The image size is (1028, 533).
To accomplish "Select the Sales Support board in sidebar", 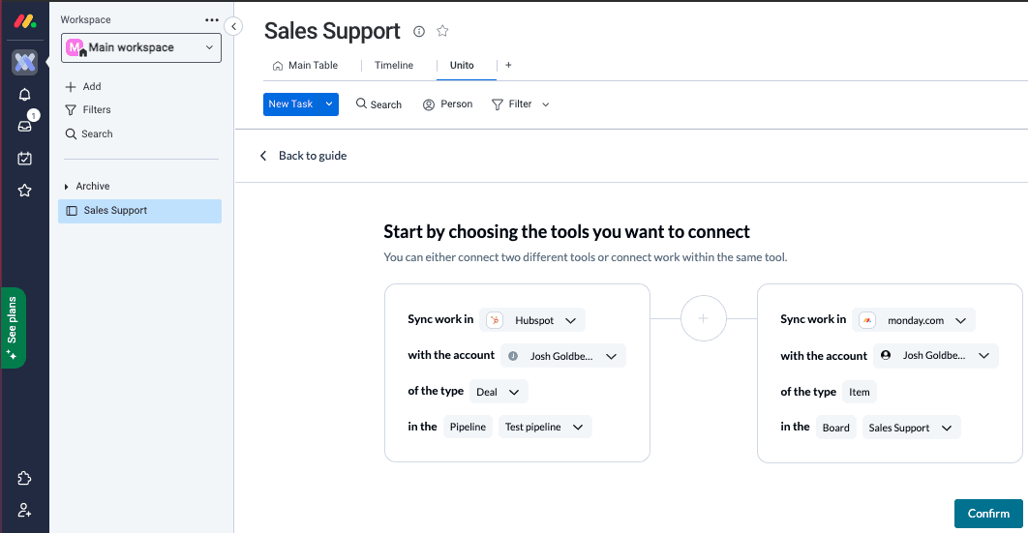I will point(139,211).
